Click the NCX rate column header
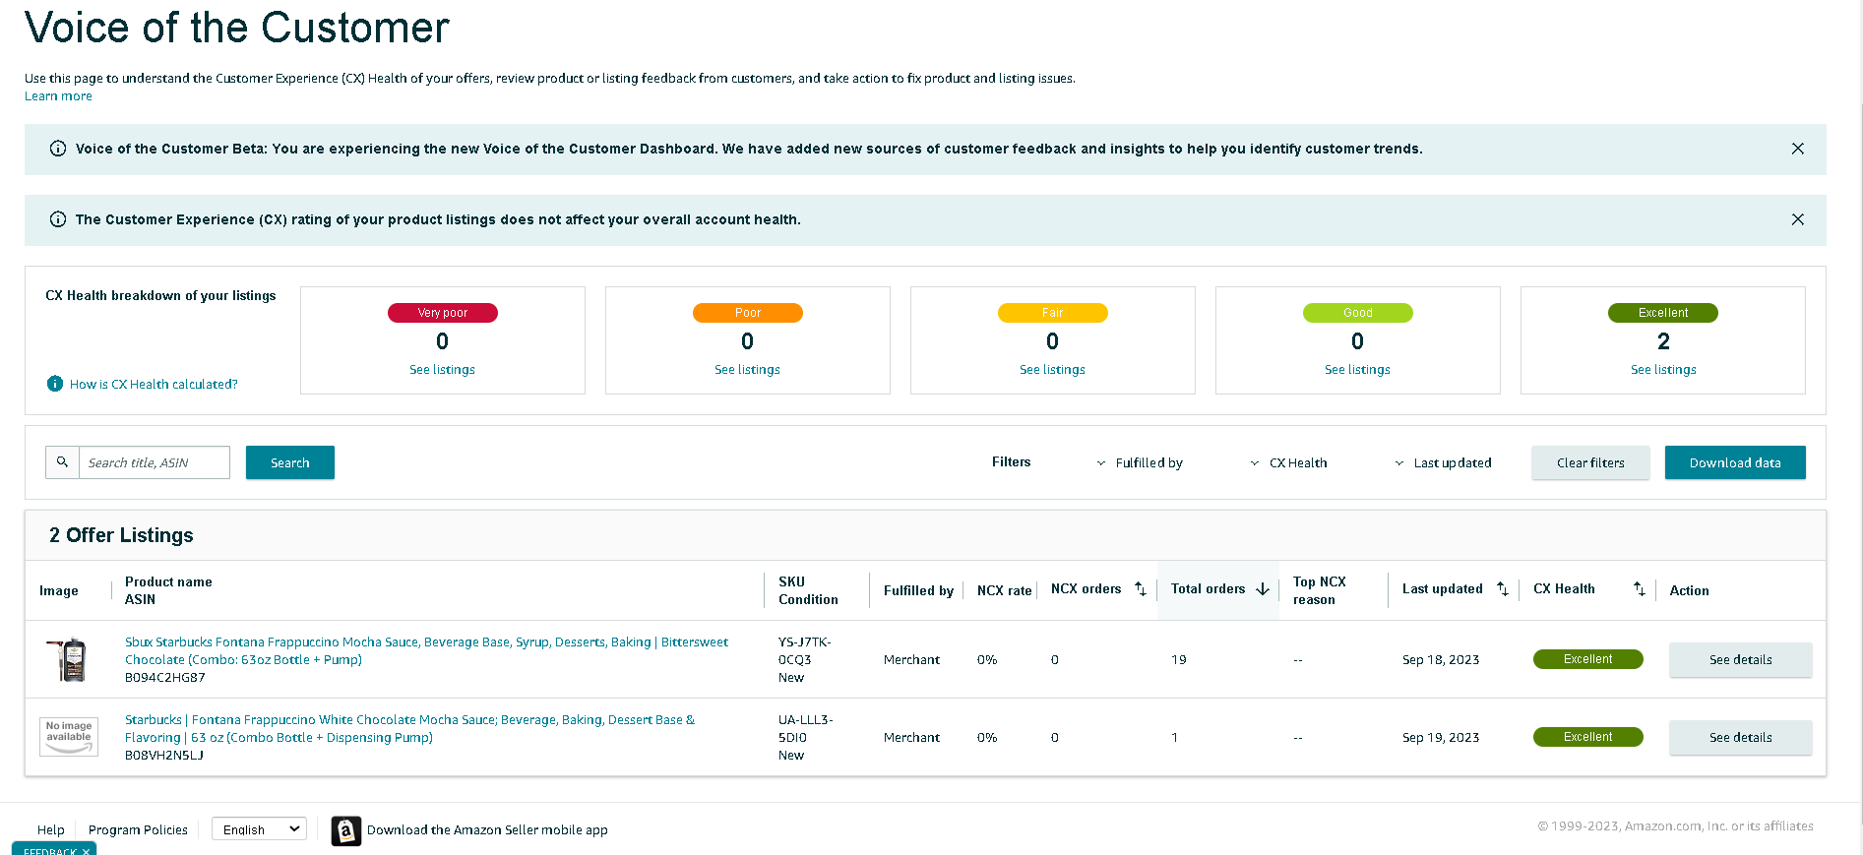 [1004, 590]
